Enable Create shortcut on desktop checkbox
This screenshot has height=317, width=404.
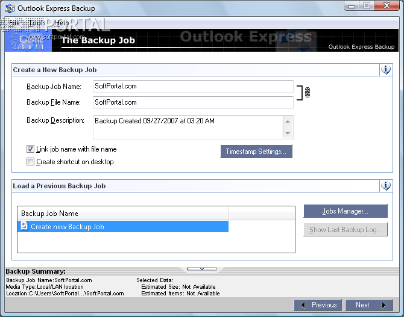pos(30,161)
